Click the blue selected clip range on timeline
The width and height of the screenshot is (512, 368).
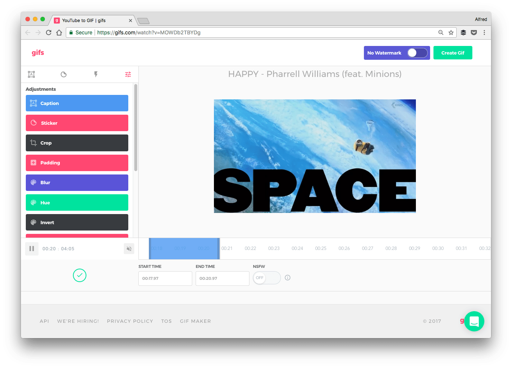click(x=184, y=248)
